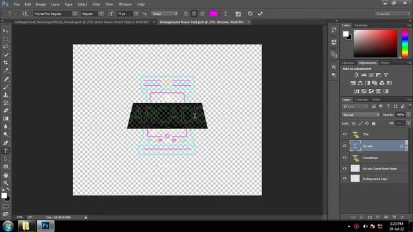Add a Levels adjustment
The height and width of the screenshot is (232, 413).
pyautogui.click(x=364, y=75)
